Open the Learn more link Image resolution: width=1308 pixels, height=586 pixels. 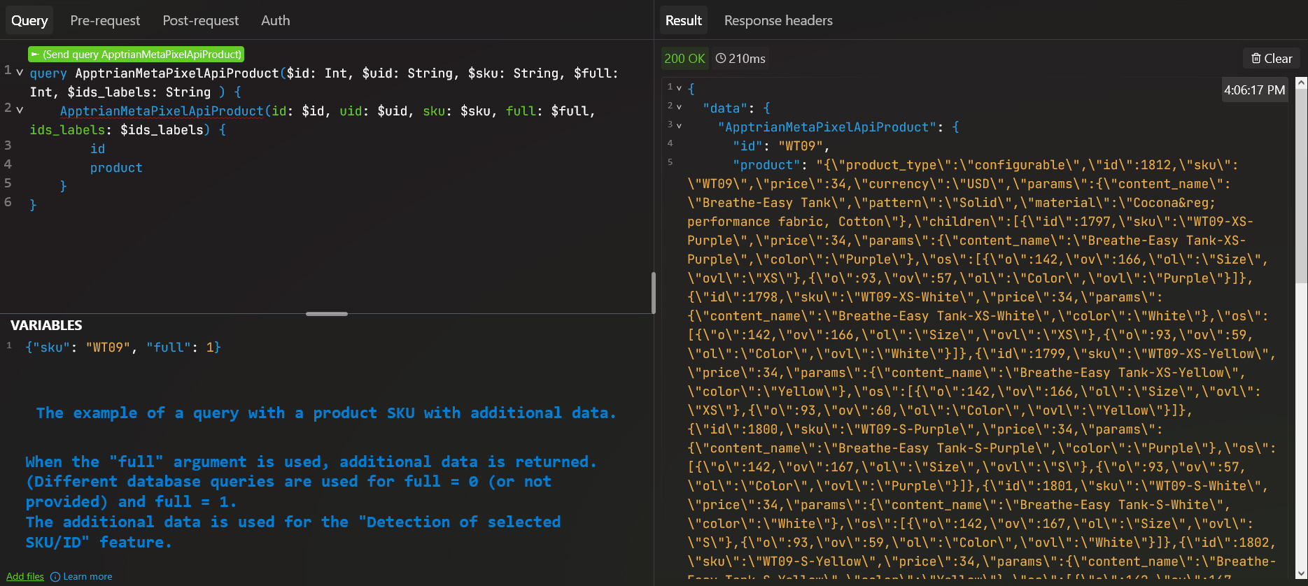coord(81,577)
